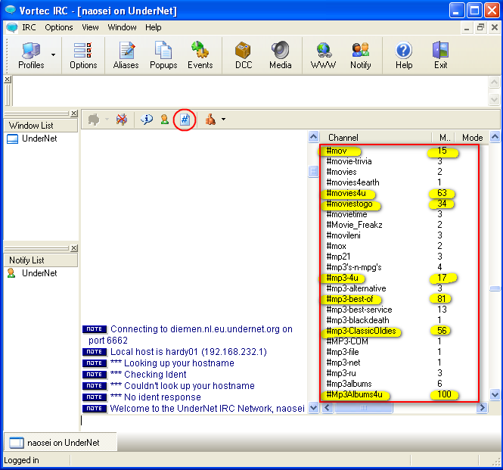Open the Profiles toolbar button

pos(31,55)
